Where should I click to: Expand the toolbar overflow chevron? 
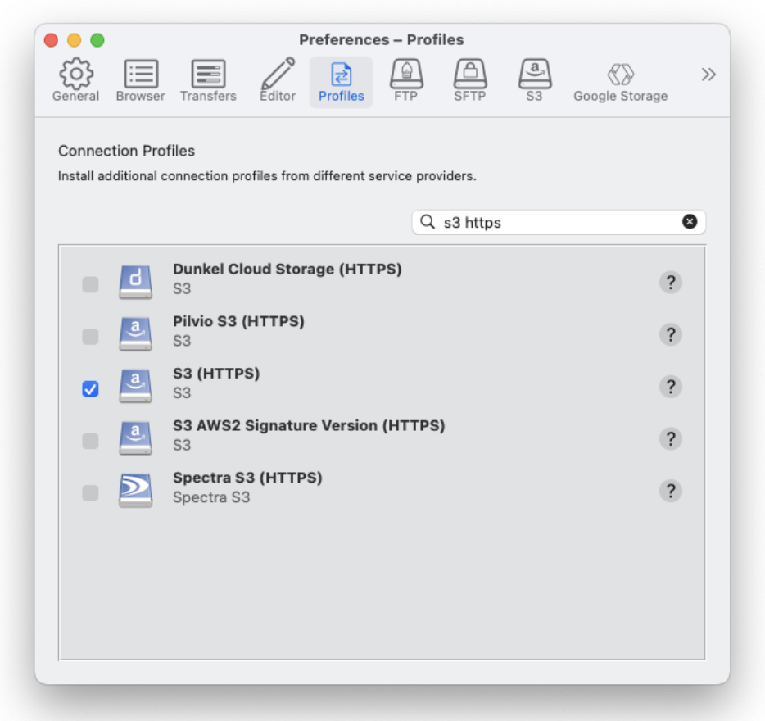[x=708, y=75]
